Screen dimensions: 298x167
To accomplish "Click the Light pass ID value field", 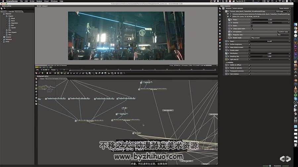I will 270,59.
